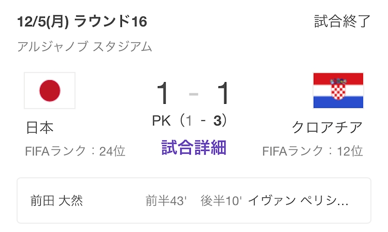Click the Croatia flag icon

click(338, 90)
